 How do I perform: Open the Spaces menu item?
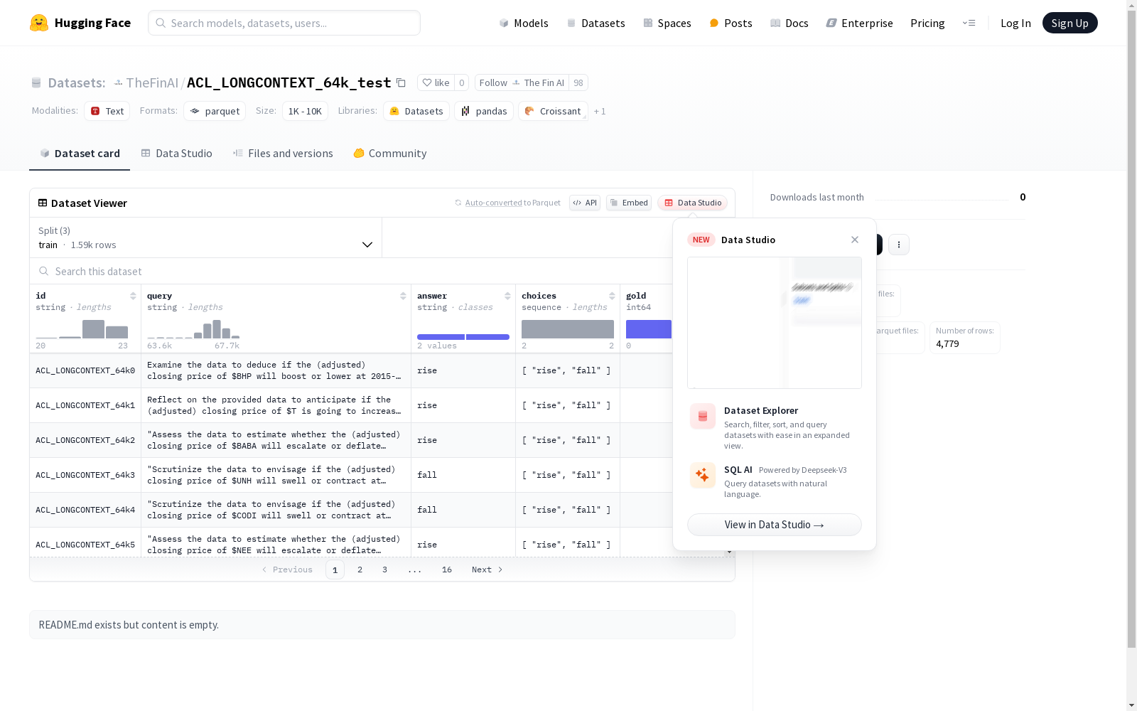pos(667,23)
